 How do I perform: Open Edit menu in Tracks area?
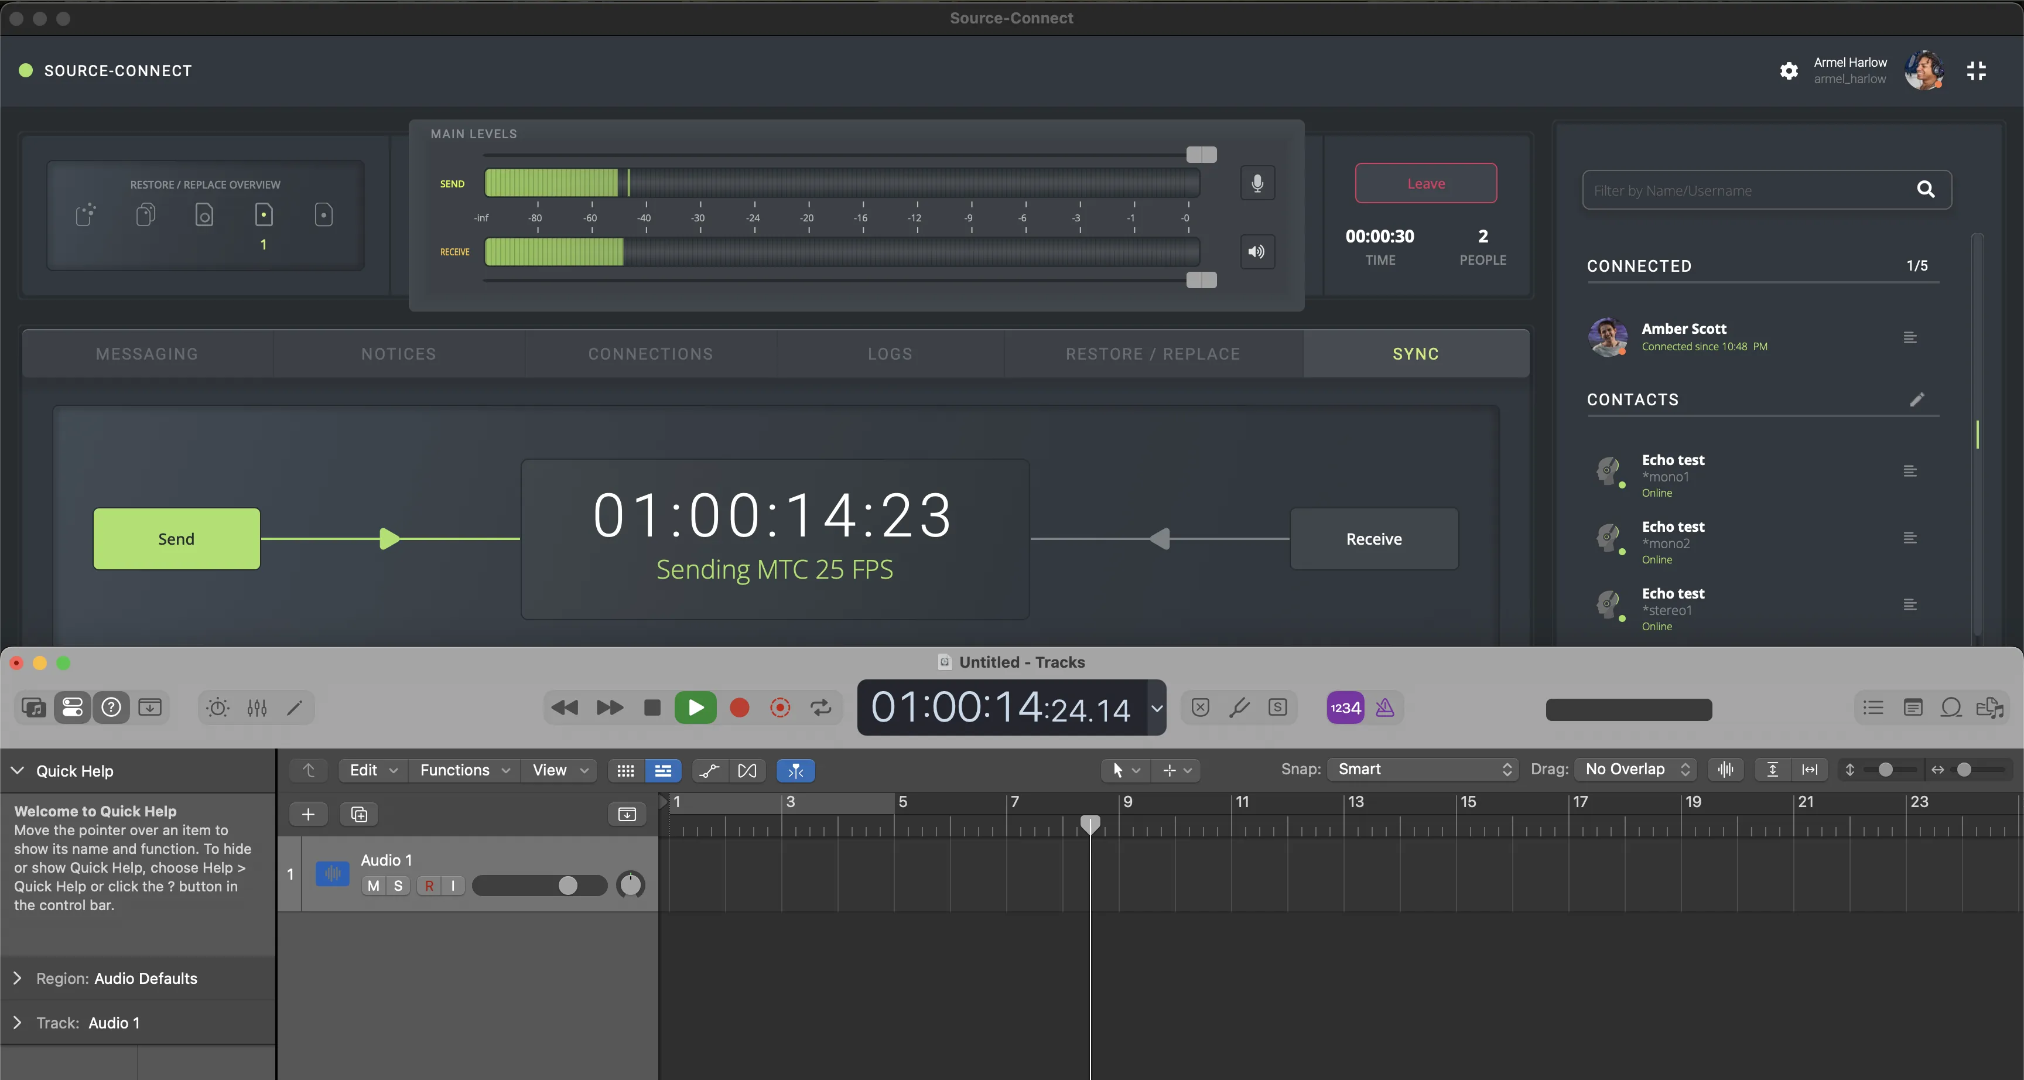[373, 770]
